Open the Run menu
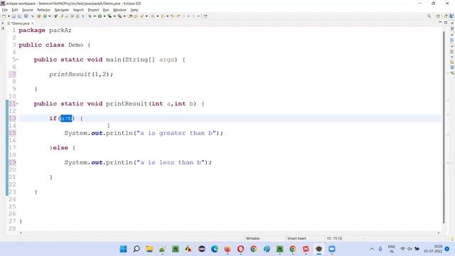Viewport: 455px width, 256px height. pyautogui.click(x=106, y=10)
